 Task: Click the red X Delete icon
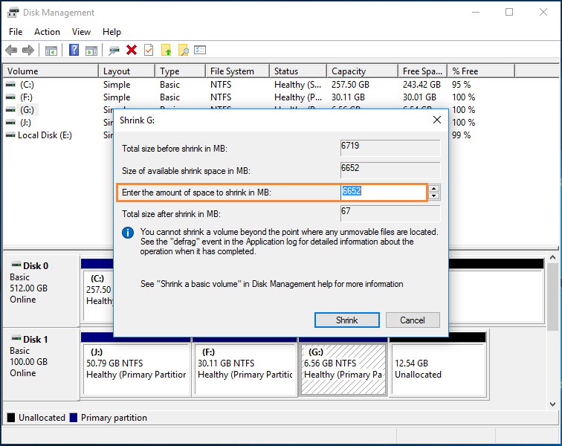pyautogui.click(x=132, y=50)
